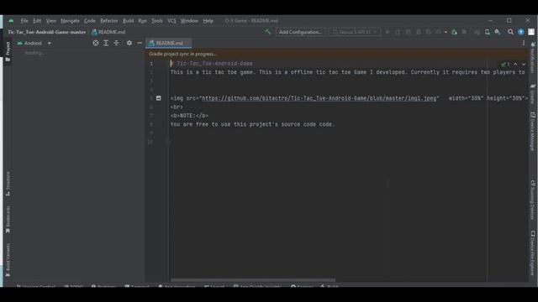This screenshot has width=538, height=302.
Task: Toggle the Build Variants tool window
Action: click(x=8, y=260)
